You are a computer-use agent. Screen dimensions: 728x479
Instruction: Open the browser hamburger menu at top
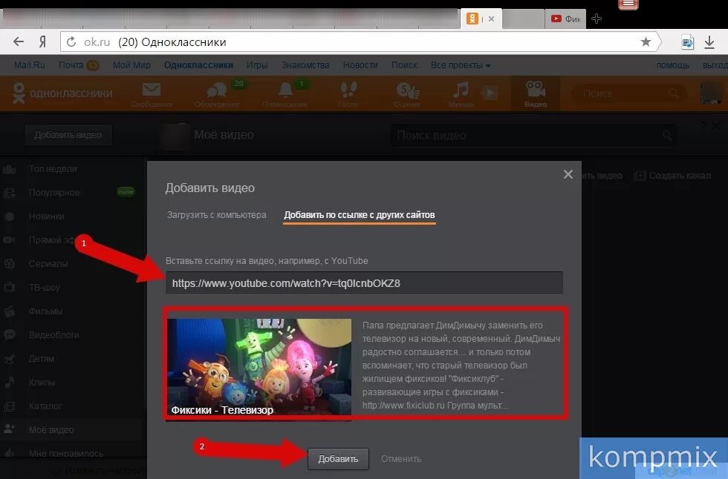[x=628, y=4]
